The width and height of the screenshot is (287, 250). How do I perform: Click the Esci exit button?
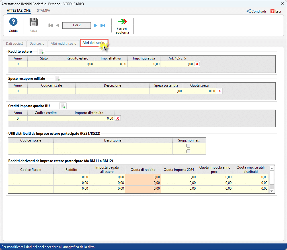[276, 11]
